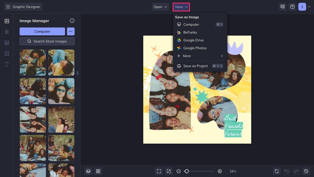Click the collapse to actual size icon
The width and height of the screenshot is (314, 177).
tap(169, 171)
